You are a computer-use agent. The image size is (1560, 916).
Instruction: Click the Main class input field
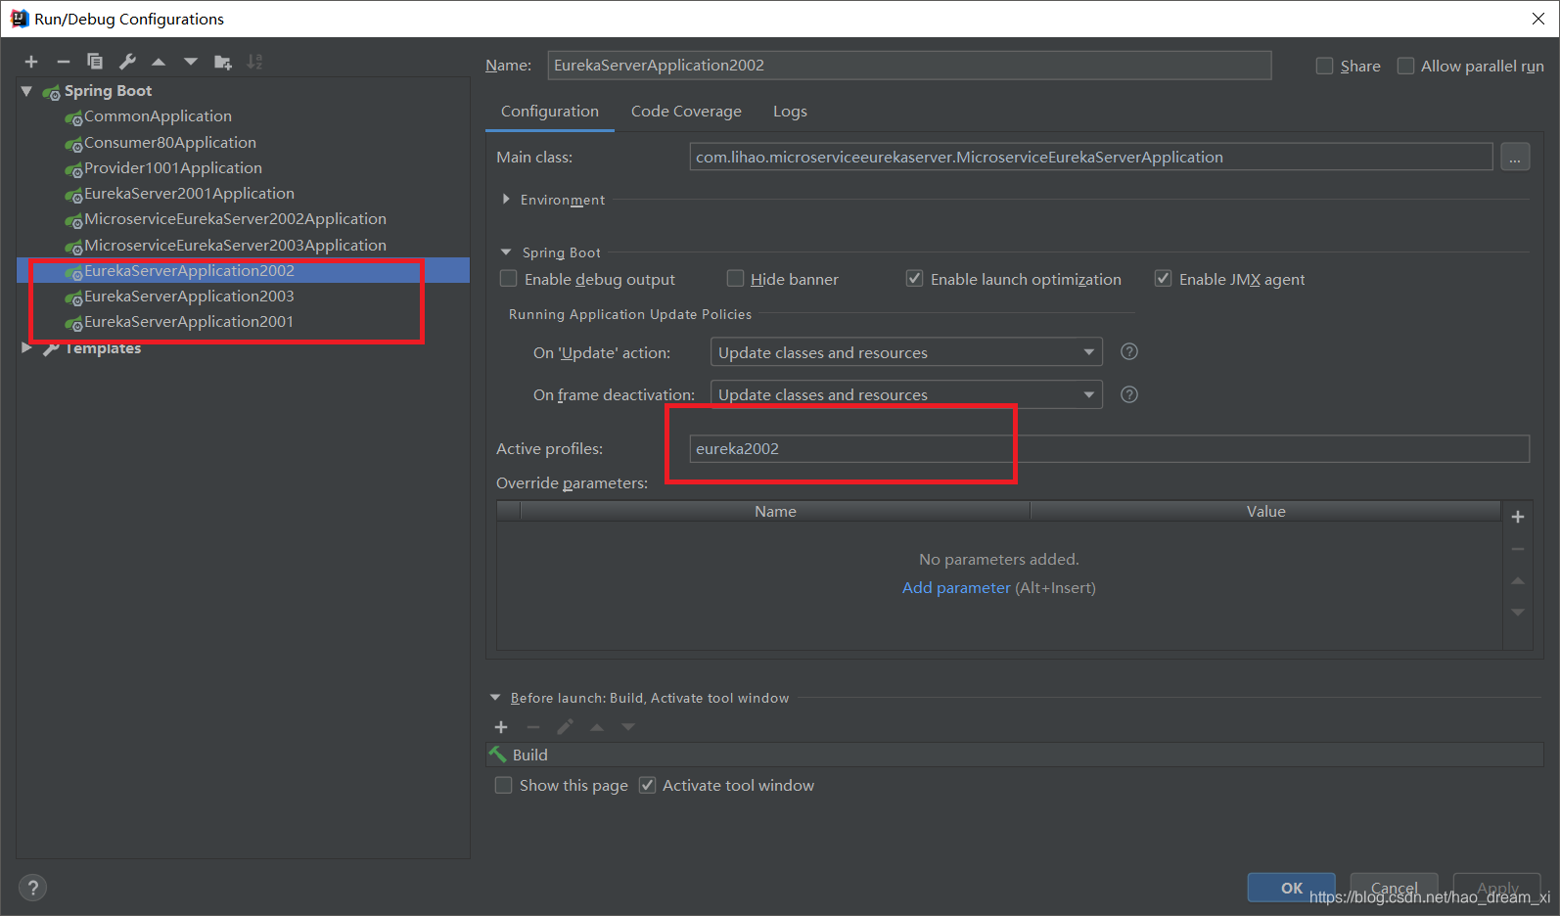pos(1091,157)
